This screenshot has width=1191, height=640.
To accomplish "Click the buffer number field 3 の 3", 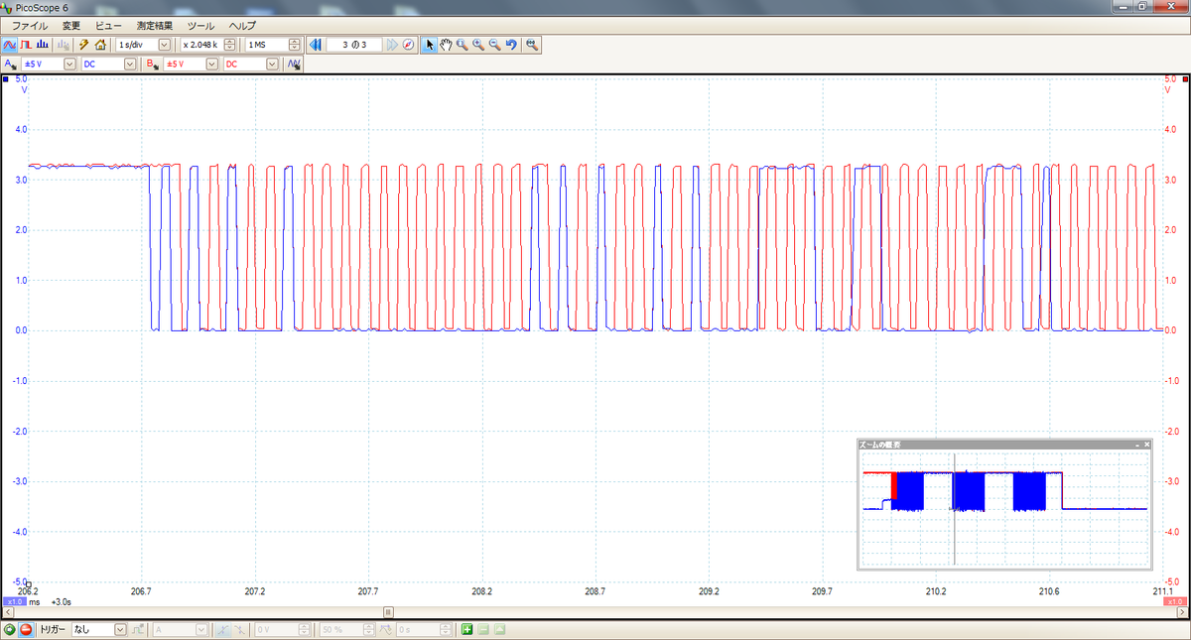I will (x=354, y=45).
